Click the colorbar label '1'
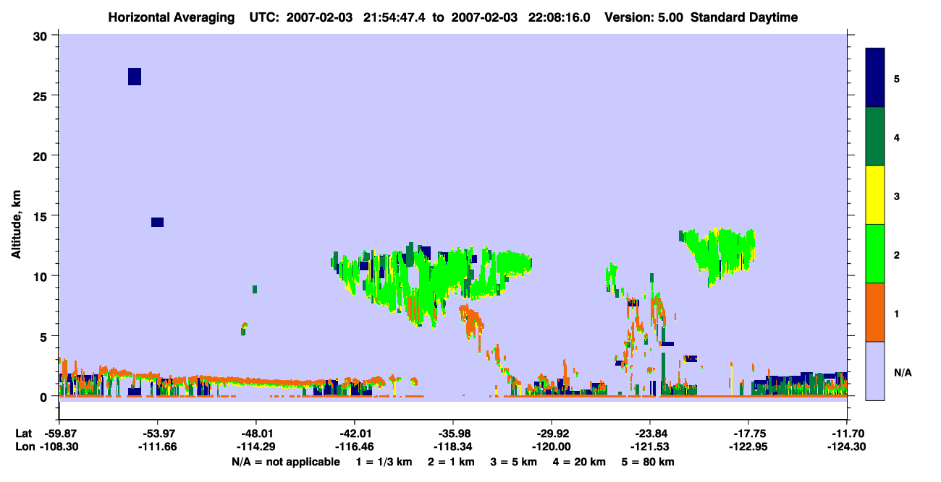Viewport: 941px width, 482px height. click(896, 314)
